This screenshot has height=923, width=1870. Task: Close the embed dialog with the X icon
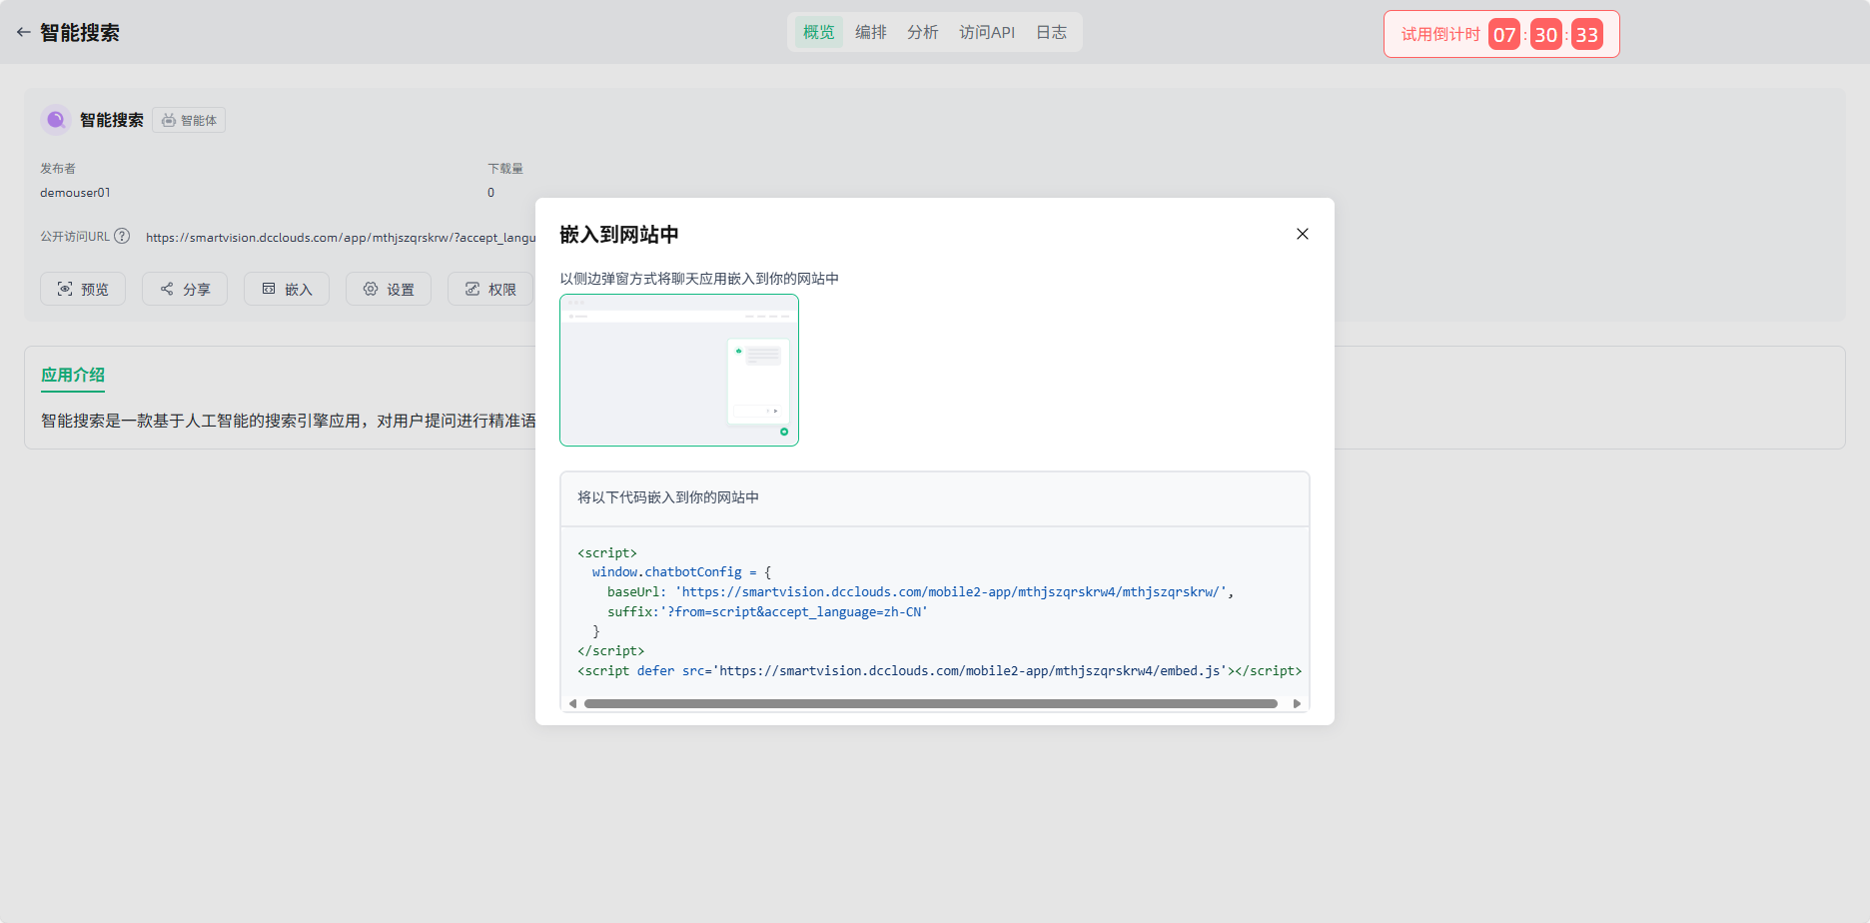tap(1302, 234)
